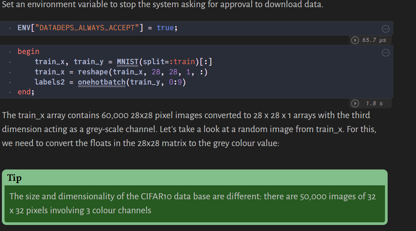Run the MNIST loading cell

click(x=354, y=103)
